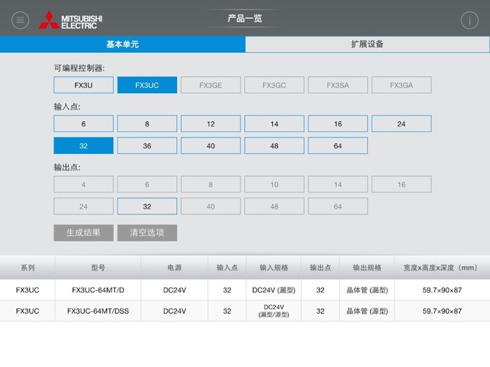Click the 宽度x高度x深度 column header
The width and height of the screenshot is (490, 367).
coord(442,267)
